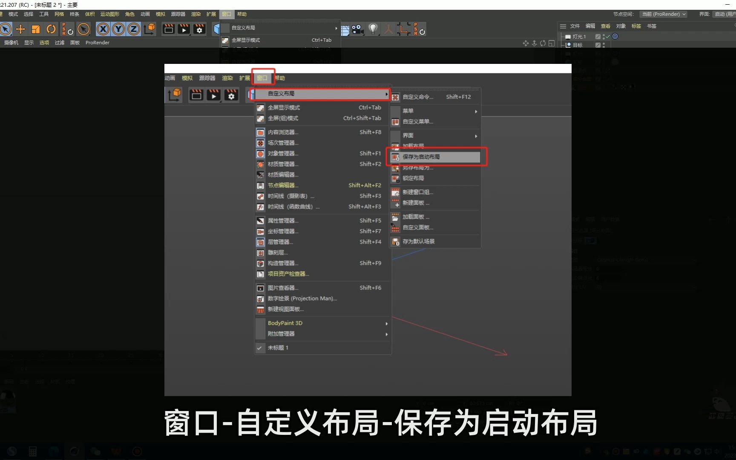Expand the 界面 submenu arrow
Viewport: 736px width, 460px height.
tap(476, 136)
